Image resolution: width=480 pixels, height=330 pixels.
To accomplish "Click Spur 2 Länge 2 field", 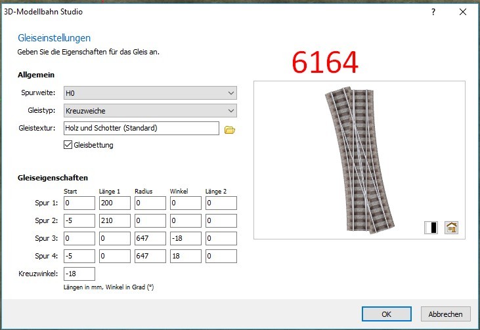I will [x=221, y=221].
